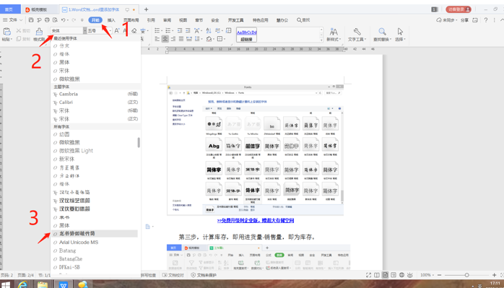The width and height of the screenshot is (504, 288).
Task: Click the New Style (新样式) AA icon
Action: [x=334, y=32]
